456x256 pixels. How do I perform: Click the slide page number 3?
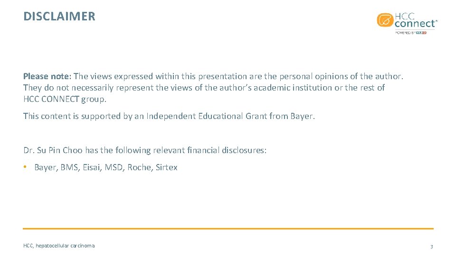coord(432,247)
